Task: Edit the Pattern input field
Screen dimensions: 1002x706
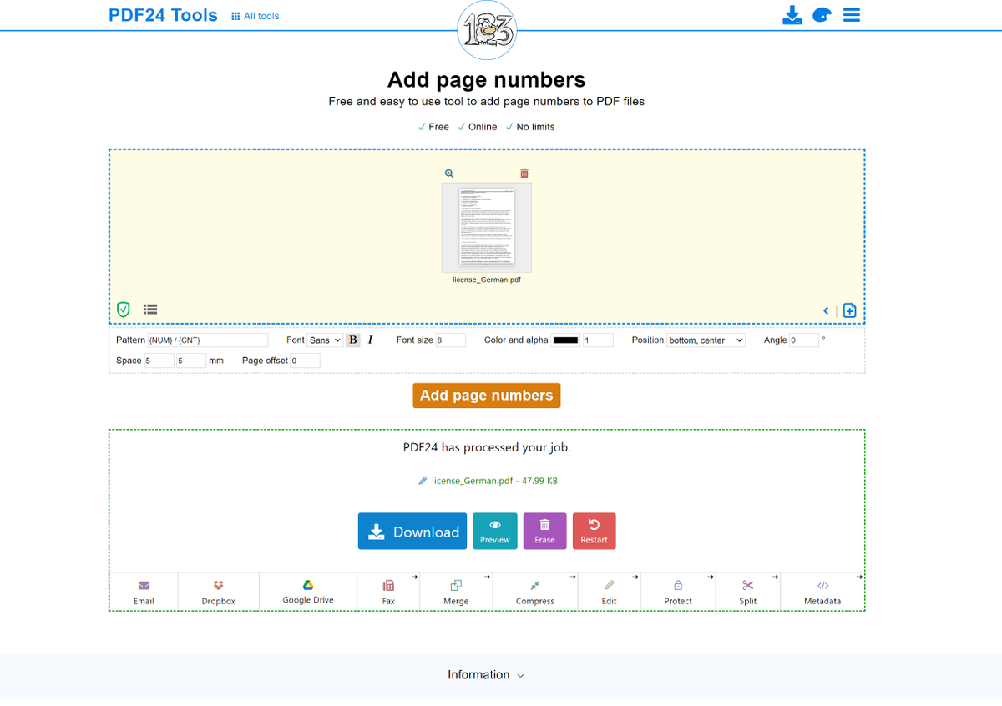Action: (x=207, y=340)
